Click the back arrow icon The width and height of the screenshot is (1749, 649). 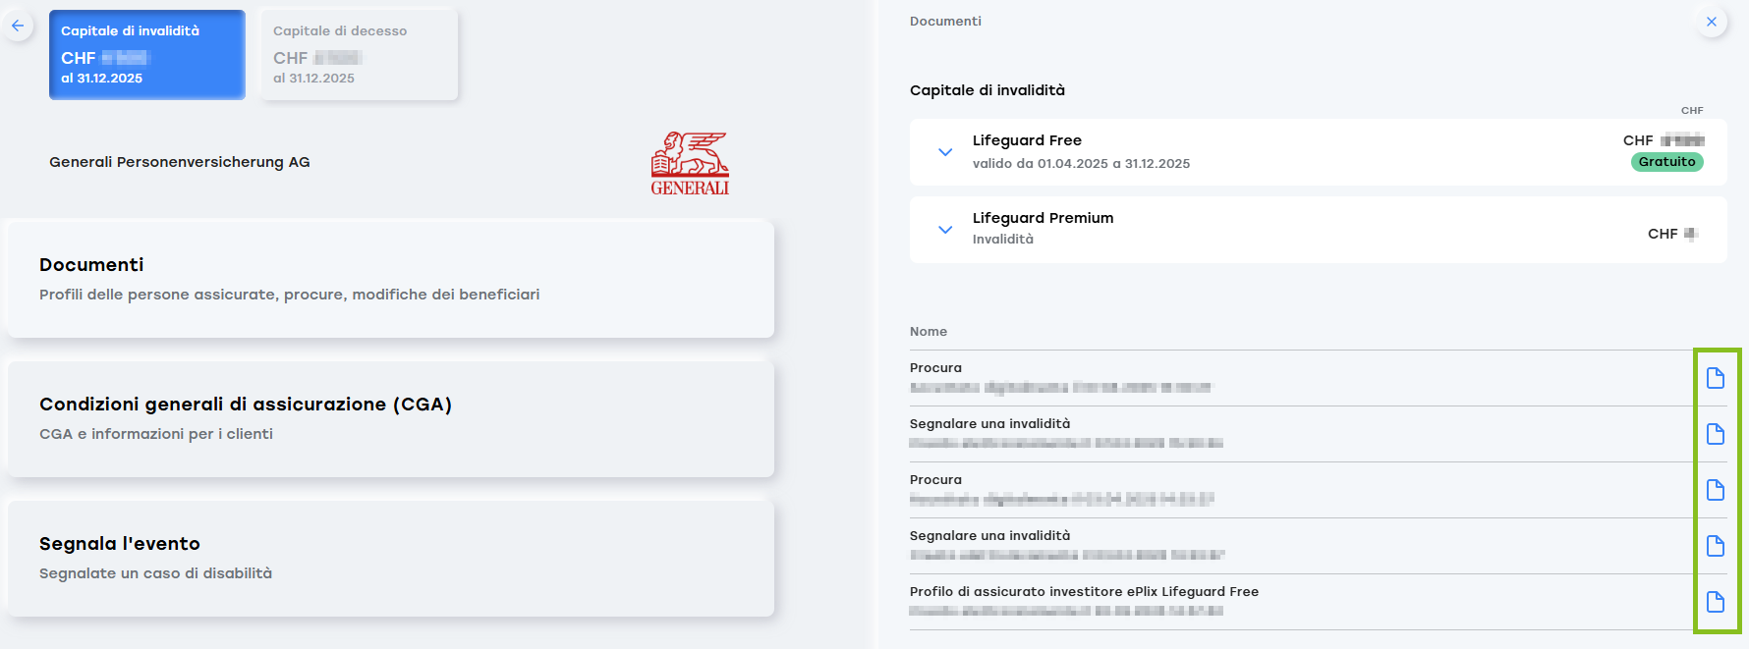tap(18, 26)
